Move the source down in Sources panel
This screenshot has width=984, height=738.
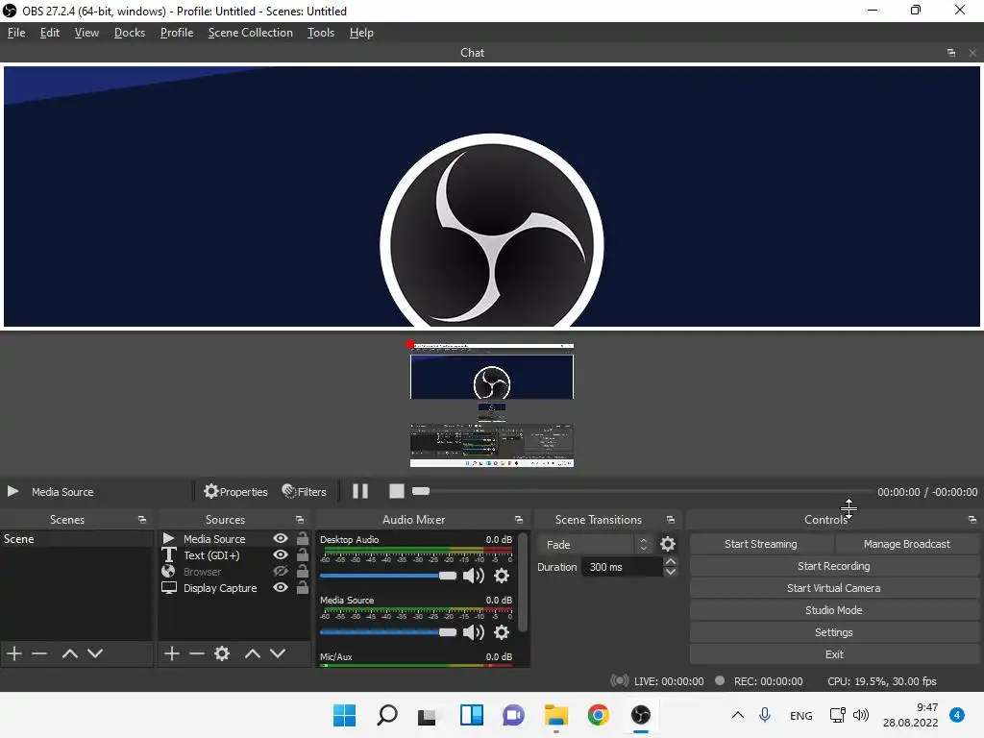click(x=278, y=653)
